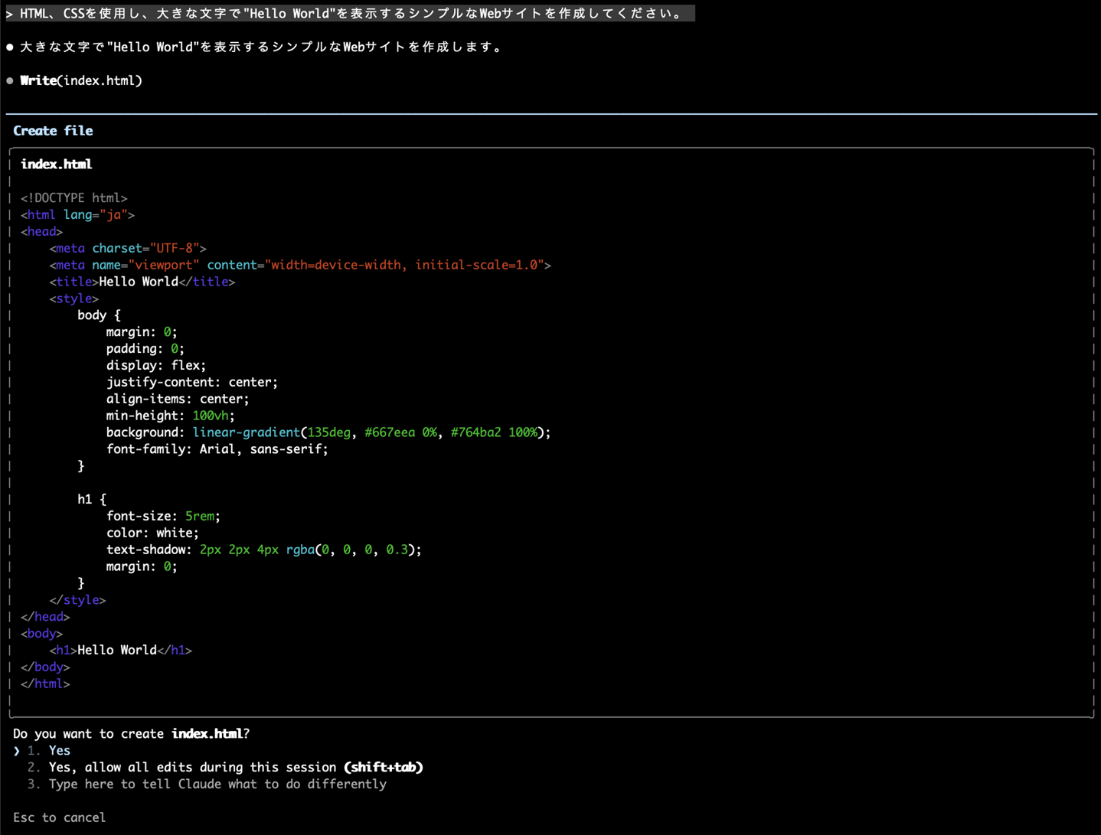Screen dimensions: 1101x835
Task: Click the <h1>Hello World</h1> line
Action: pos(120,651)
